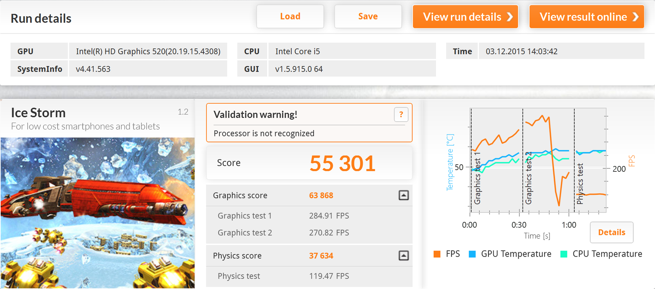
Task: Click the Physics test chart region label
Action: [580, 184]
